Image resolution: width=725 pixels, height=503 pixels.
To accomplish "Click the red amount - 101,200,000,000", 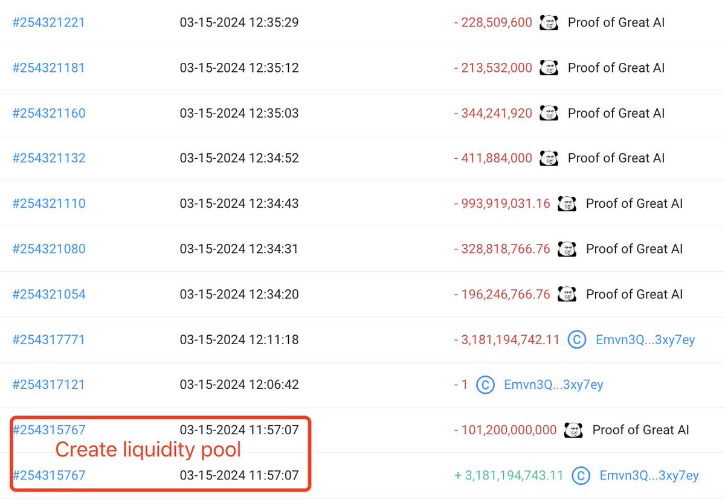I will coord(505,430).
